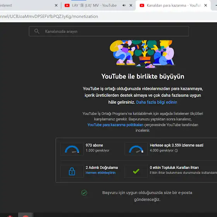This screenshot has height=217, width=217.
Task: Click the YouTube favicon on LAY MV tab
Action: [x=67, y=5]
